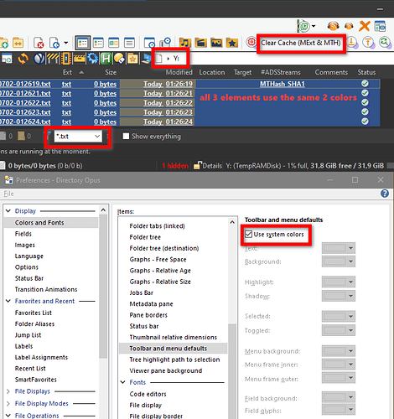The image size is (394, 419).
Task: Open the *.txt filter combo box
Action: coord(78,137)
